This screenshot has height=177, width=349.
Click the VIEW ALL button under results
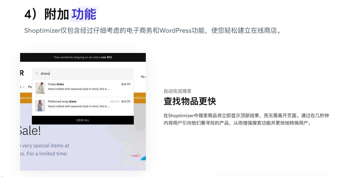pos(83,120)
